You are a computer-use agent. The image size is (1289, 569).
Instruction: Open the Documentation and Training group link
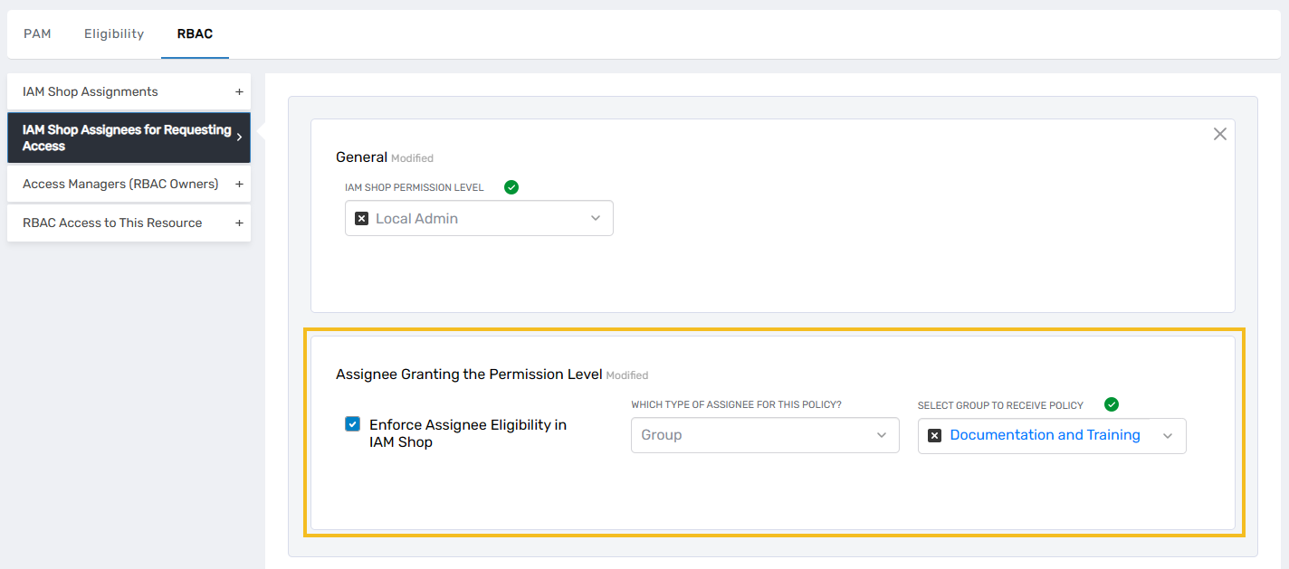pos(1045,435)
